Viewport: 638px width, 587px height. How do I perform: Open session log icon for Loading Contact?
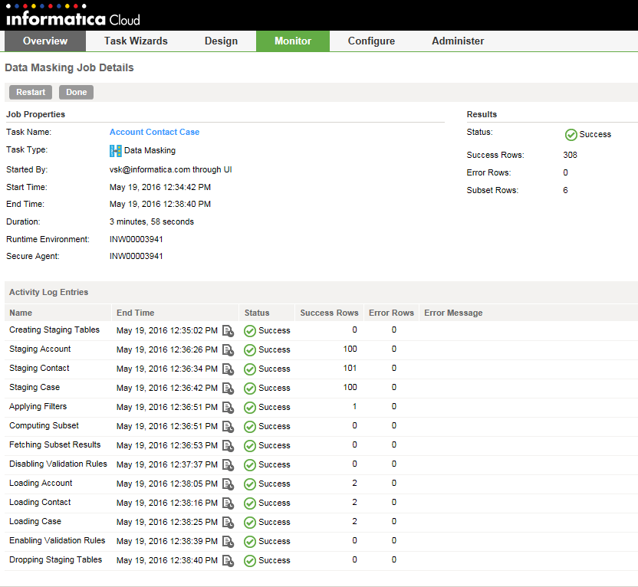(x=228, y=503)
